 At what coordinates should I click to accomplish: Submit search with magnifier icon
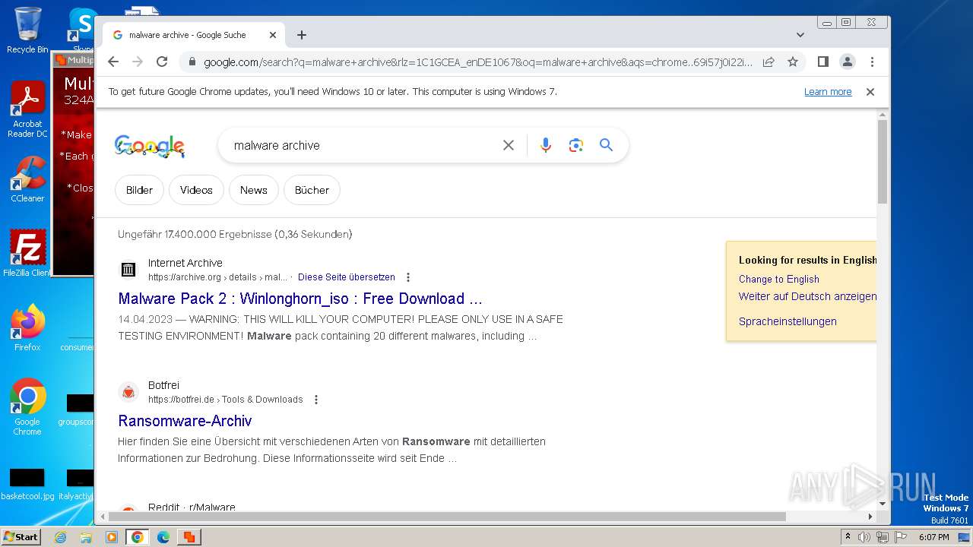(x=606, y=145)
